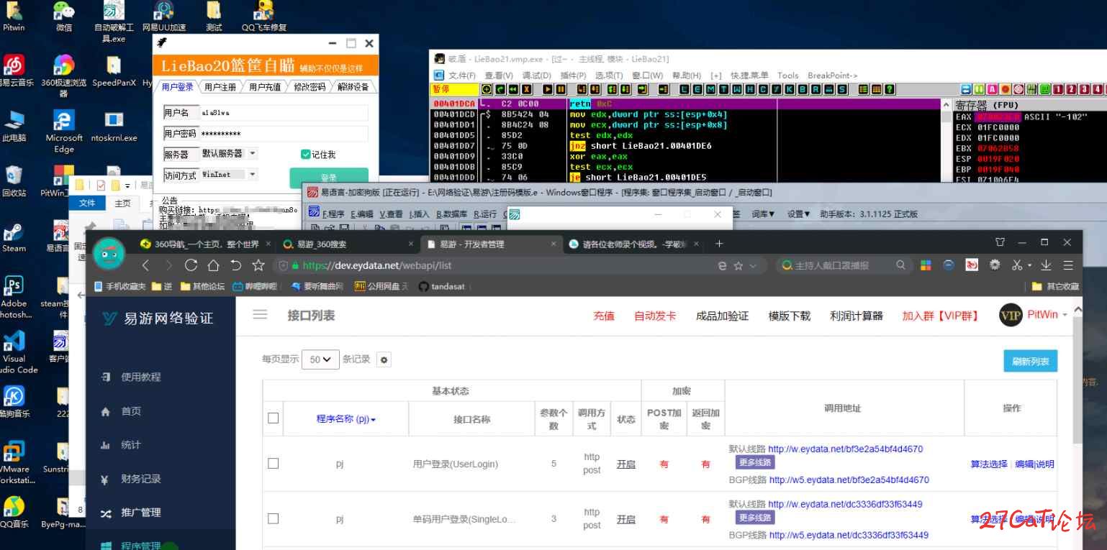Switch to the 解绑设备 tab
The height and width of the screenshot is (550, 1107).
[353, 87]
